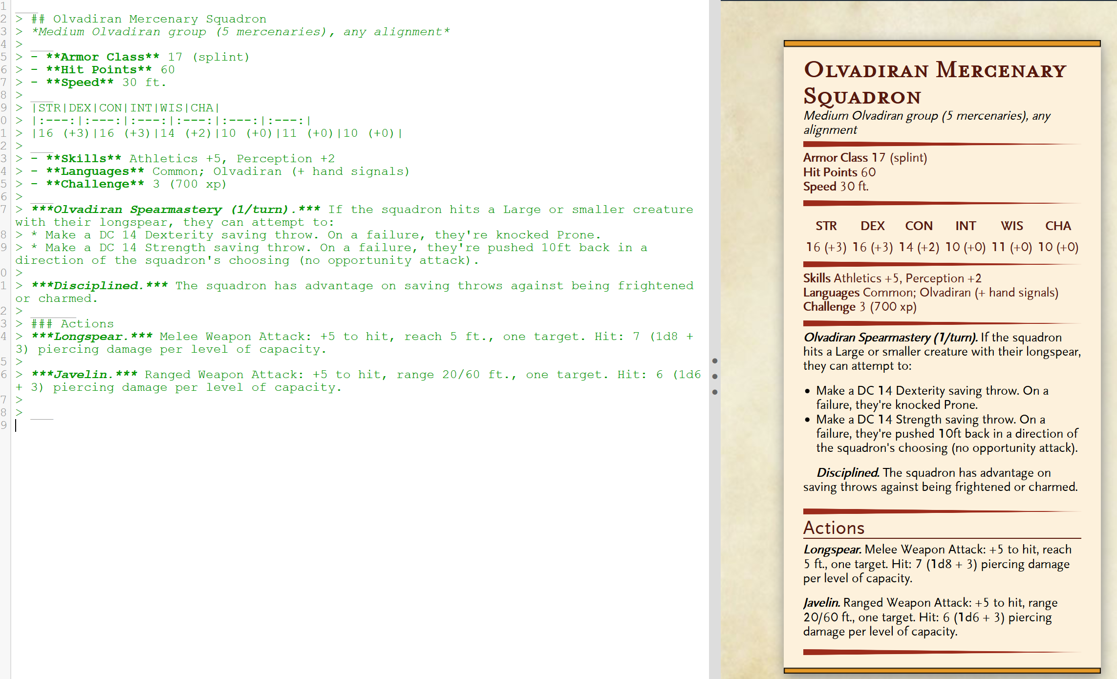Click the '|STR|DEX|CON|INT|WIS|CHA|' source row
The height and width of the screenshot is (679, 1117).
pyautogui.click(x=125, y=108)
